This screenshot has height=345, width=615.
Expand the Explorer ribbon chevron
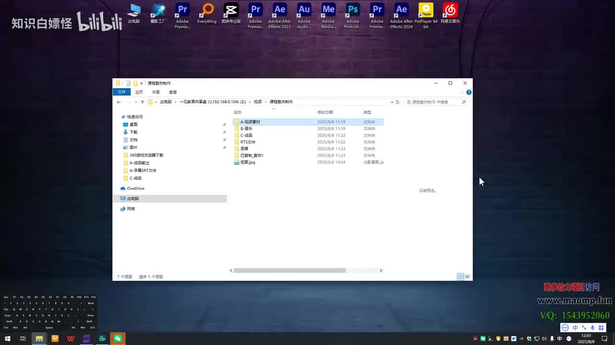click(x=463, y=92)
